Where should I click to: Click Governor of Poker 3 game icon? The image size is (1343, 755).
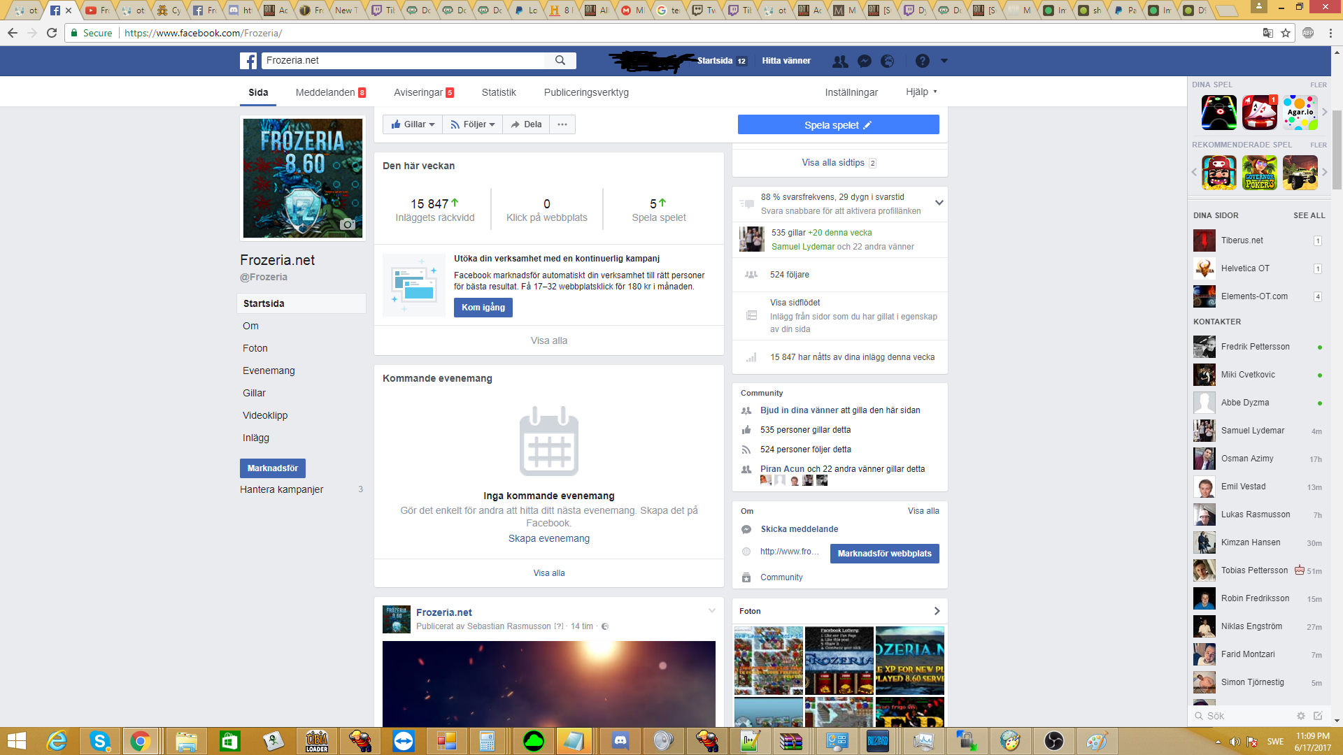1260,173
